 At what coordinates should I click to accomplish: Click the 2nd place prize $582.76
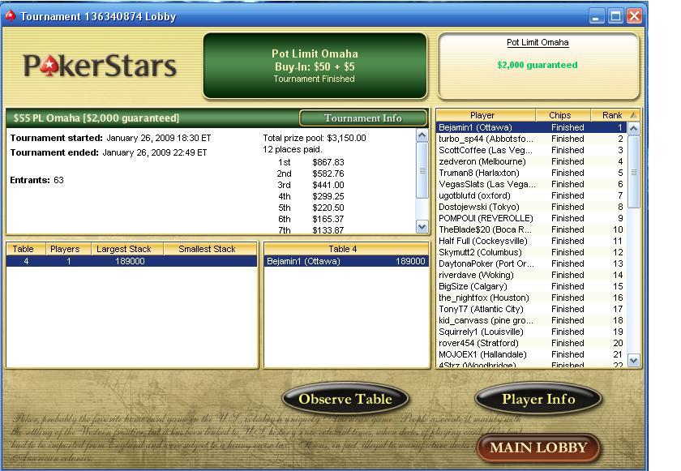[328, 173]
